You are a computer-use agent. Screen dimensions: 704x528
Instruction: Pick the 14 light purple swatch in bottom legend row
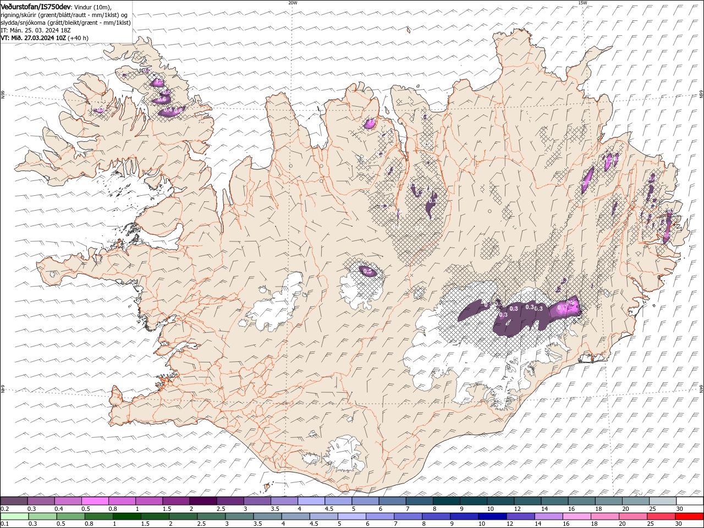[548, 516]
